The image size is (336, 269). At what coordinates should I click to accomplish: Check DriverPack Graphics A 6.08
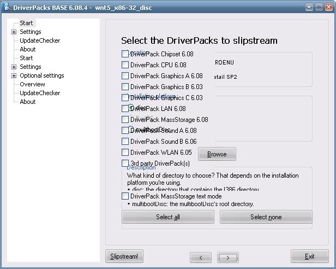pos(125,76)
